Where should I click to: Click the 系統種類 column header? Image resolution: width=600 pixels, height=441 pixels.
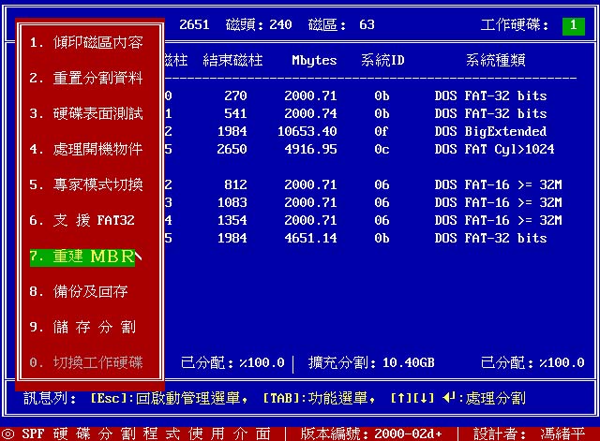(496, 60)
